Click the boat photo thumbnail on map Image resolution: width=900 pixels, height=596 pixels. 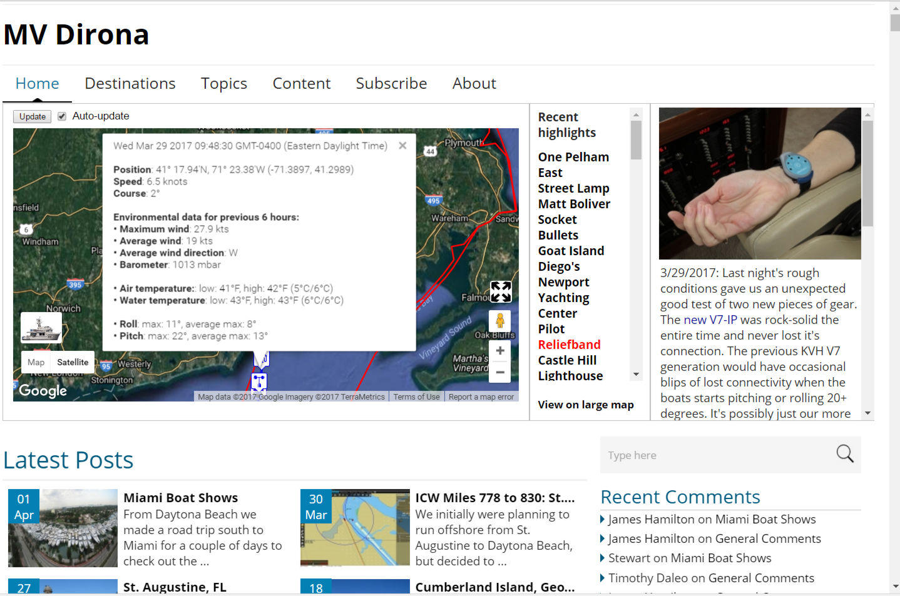[41, 328]
